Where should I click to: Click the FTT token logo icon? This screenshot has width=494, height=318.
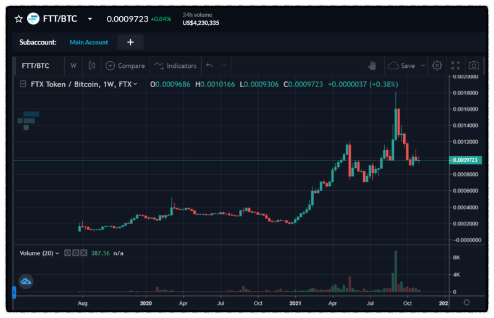point(33,19)
